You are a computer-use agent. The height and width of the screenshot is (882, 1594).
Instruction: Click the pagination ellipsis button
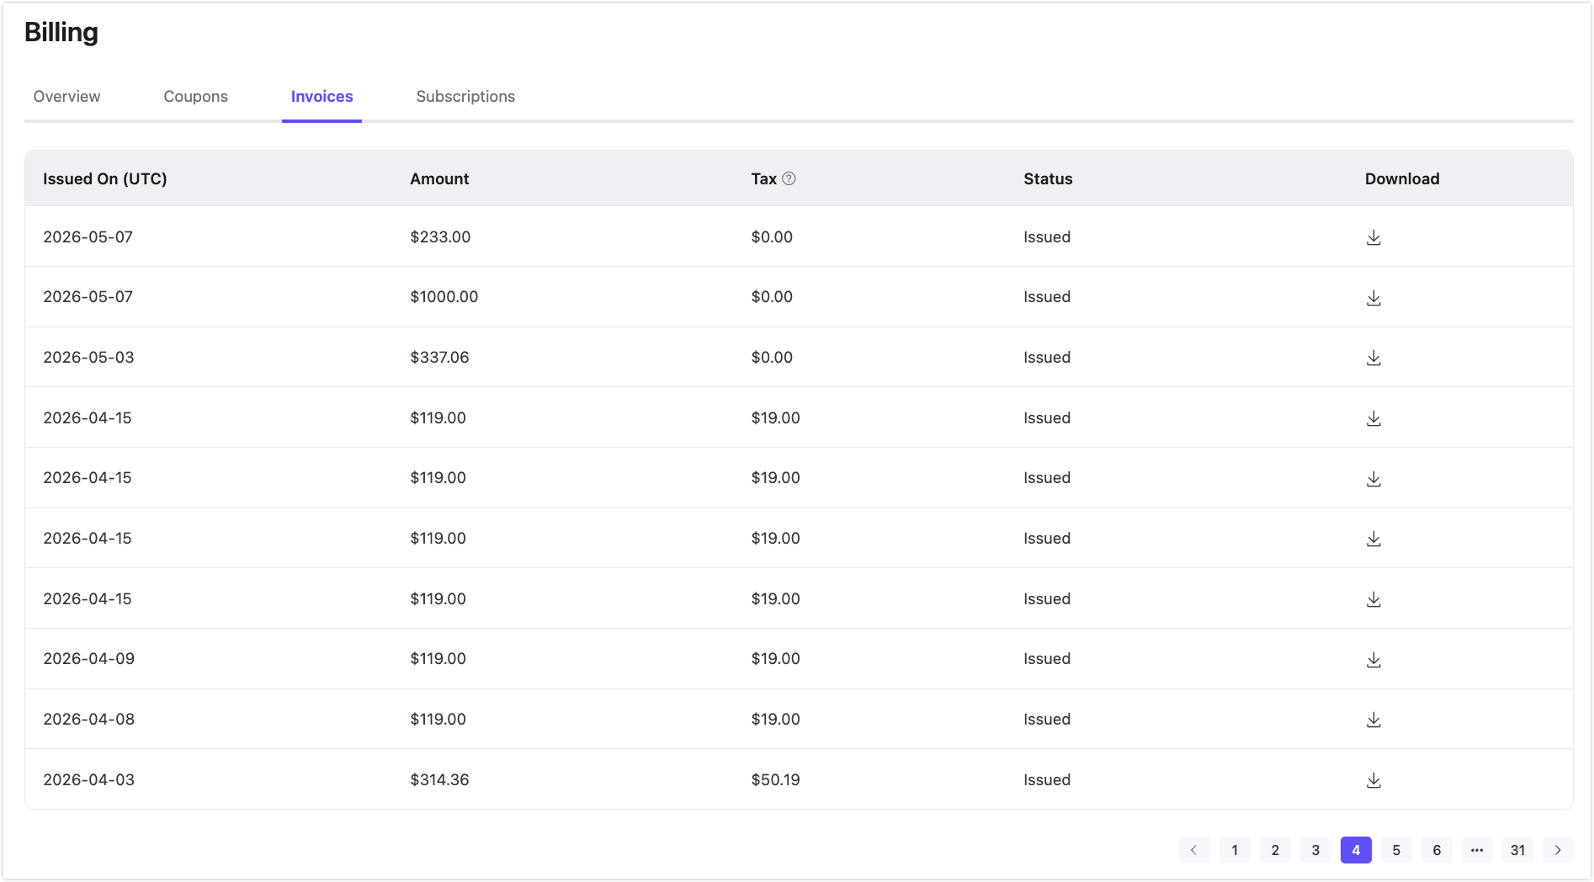tap(1477, 850)
